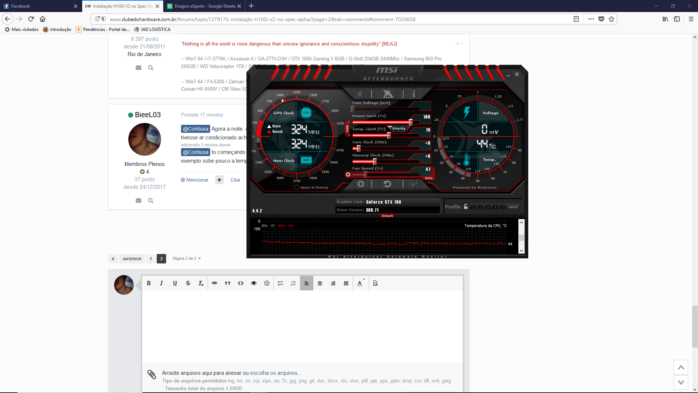
Task: Open page actions three-dot menu
Action: pyautogui.click(x=591, y=19)
